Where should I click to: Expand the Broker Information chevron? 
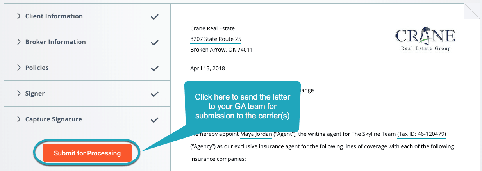[x=19, y=42]
